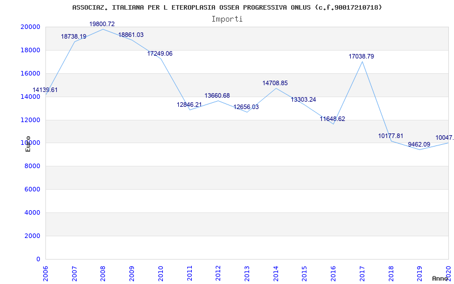Click the 2012 year axis label
Screen dimensions: 454x284
coord(218,273)
